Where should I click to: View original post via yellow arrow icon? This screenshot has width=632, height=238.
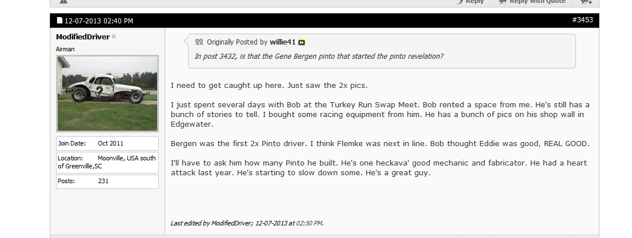[302, 42]
